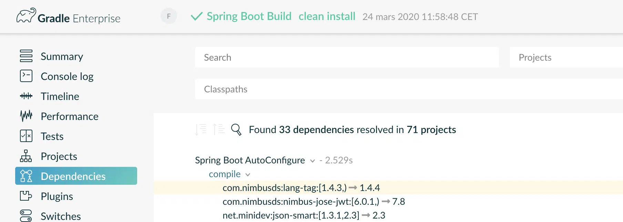Image resolution: width=623 pixels, height=222 pixels.
Task: Go to the Timeline section
Action: (x=60, y=96)
